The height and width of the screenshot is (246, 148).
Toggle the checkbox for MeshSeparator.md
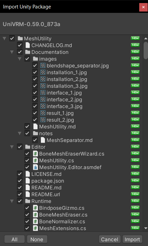click(x=35, y=140)
